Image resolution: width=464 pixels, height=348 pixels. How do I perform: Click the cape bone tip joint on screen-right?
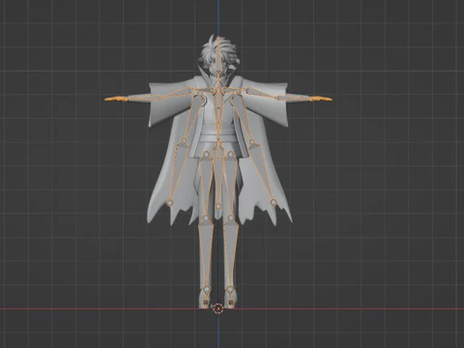pyautogui.click(x=274, y=202)
